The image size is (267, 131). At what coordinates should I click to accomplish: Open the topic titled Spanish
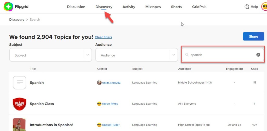(37, 83)
